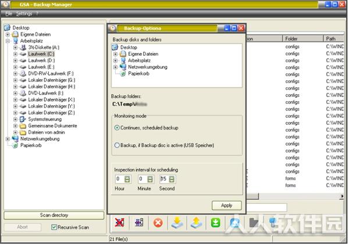Click the blue search-disc toolbar icon
349x244 pixels.
pyautogui.click(x=235, y=223)
